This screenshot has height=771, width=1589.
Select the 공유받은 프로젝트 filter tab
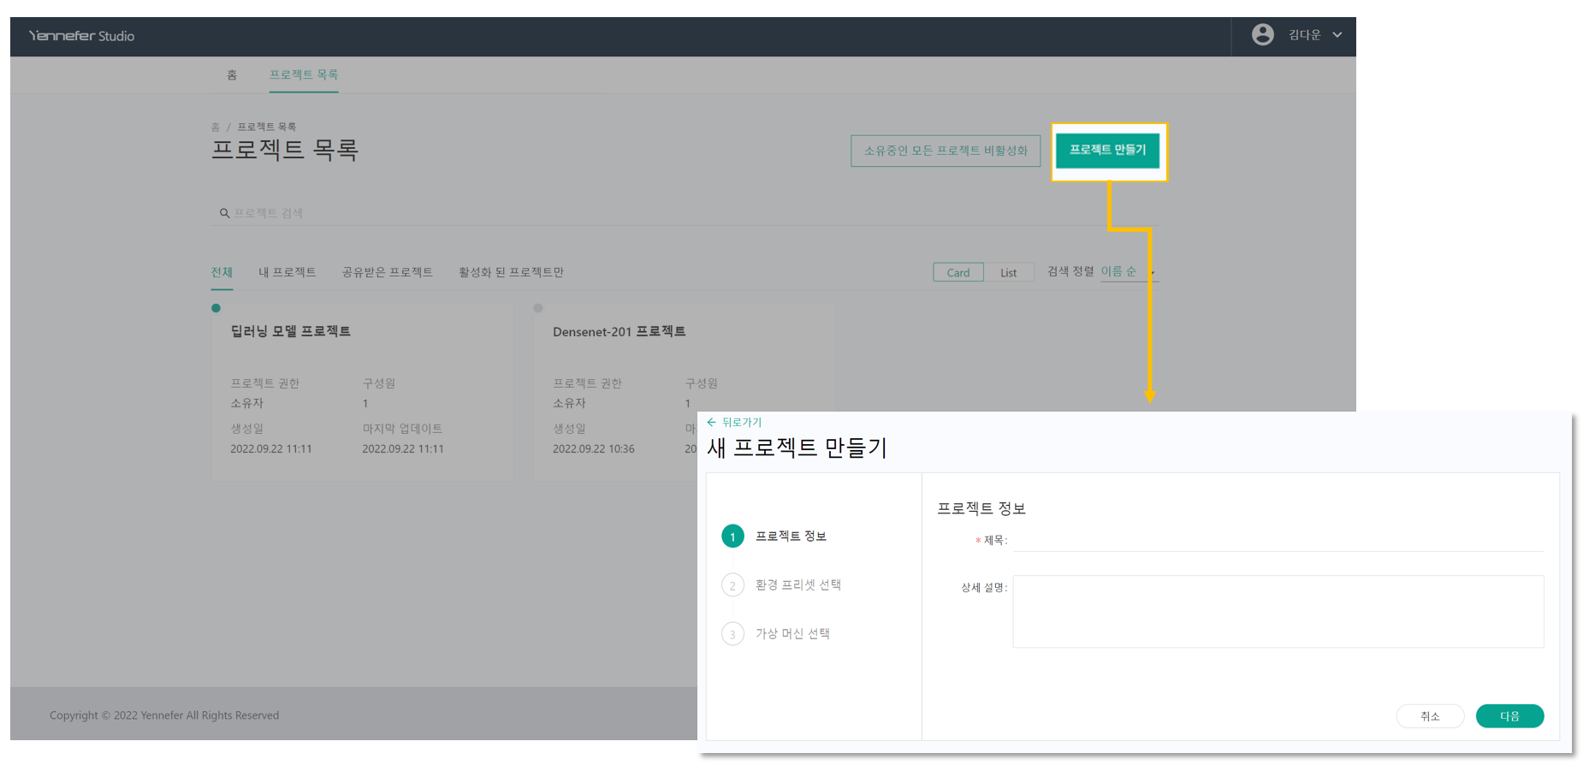[387, 272]
